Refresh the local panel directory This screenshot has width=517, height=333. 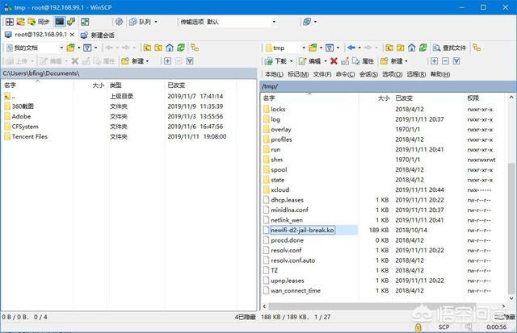pyautogui.click(x=181, y=48)
